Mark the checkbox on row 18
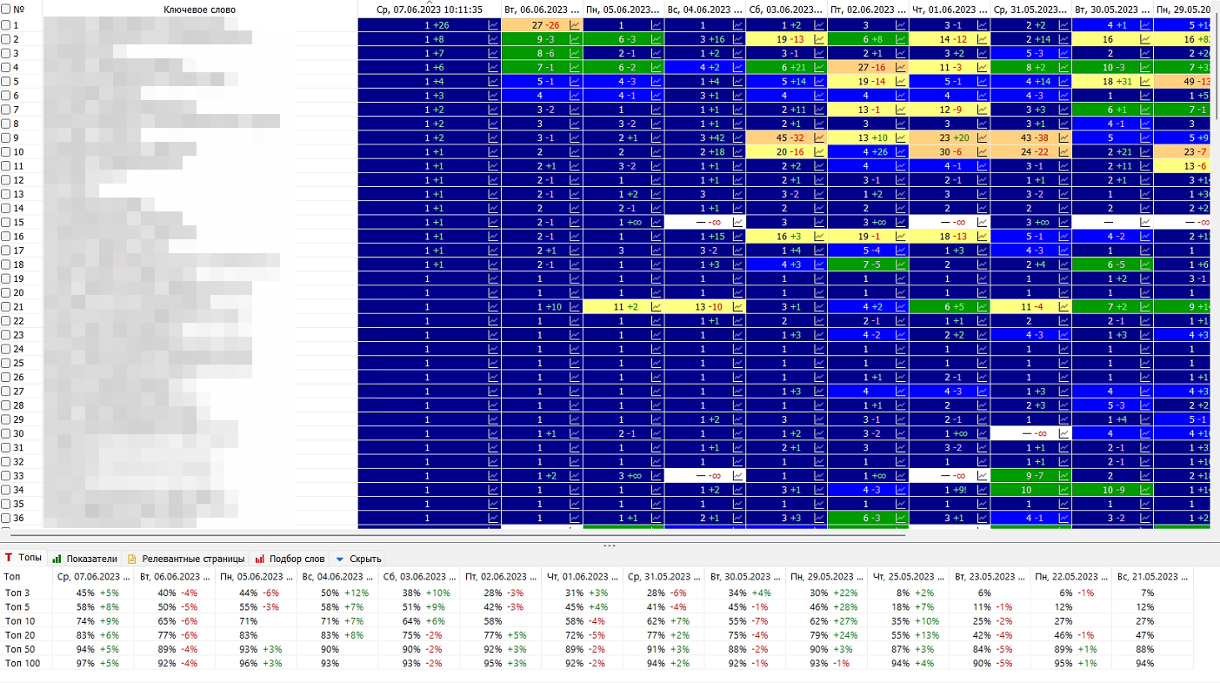The width and height of the screenshot is (1220, 683). point(5,264)
